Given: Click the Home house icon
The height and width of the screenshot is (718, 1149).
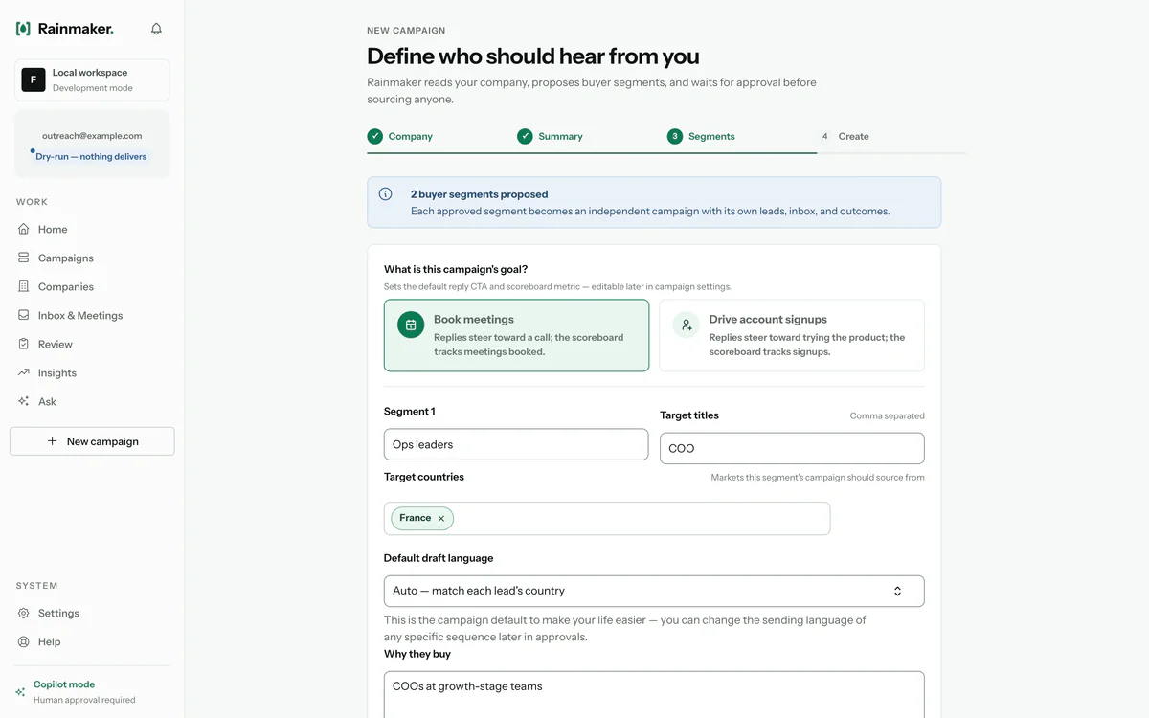Looking at the screenshot, I should 24,229.
